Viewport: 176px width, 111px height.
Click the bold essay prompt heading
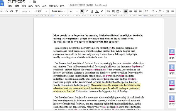point(98,39)
